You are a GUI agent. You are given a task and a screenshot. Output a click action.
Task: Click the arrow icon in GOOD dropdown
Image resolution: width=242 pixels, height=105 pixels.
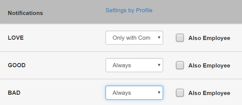tap(159, 65)
